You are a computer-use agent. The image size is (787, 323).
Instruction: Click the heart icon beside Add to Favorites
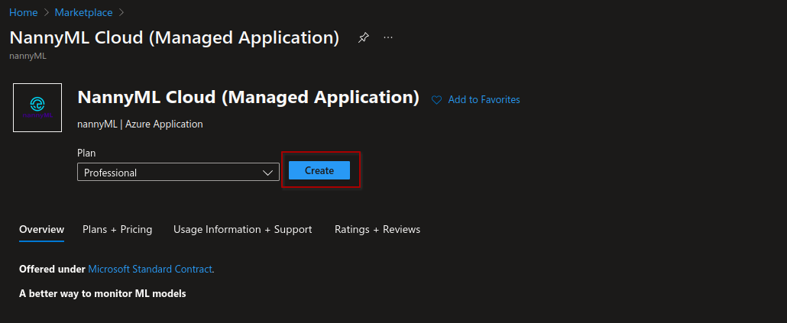pyautogui.click(x=437, y=100)
